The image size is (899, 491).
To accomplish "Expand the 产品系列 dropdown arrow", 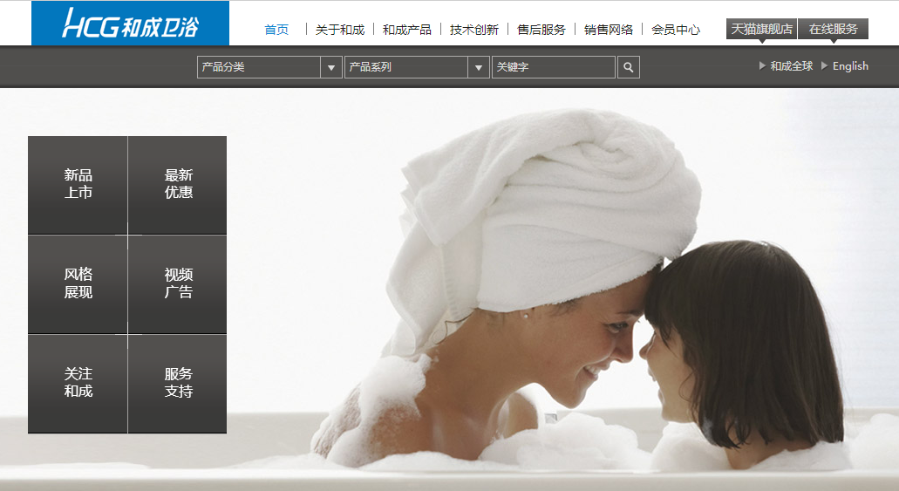I will click(x=479, y=67).
